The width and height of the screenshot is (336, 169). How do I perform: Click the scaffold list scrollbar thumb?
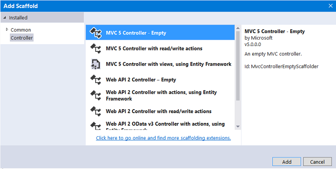coord(237,66)
